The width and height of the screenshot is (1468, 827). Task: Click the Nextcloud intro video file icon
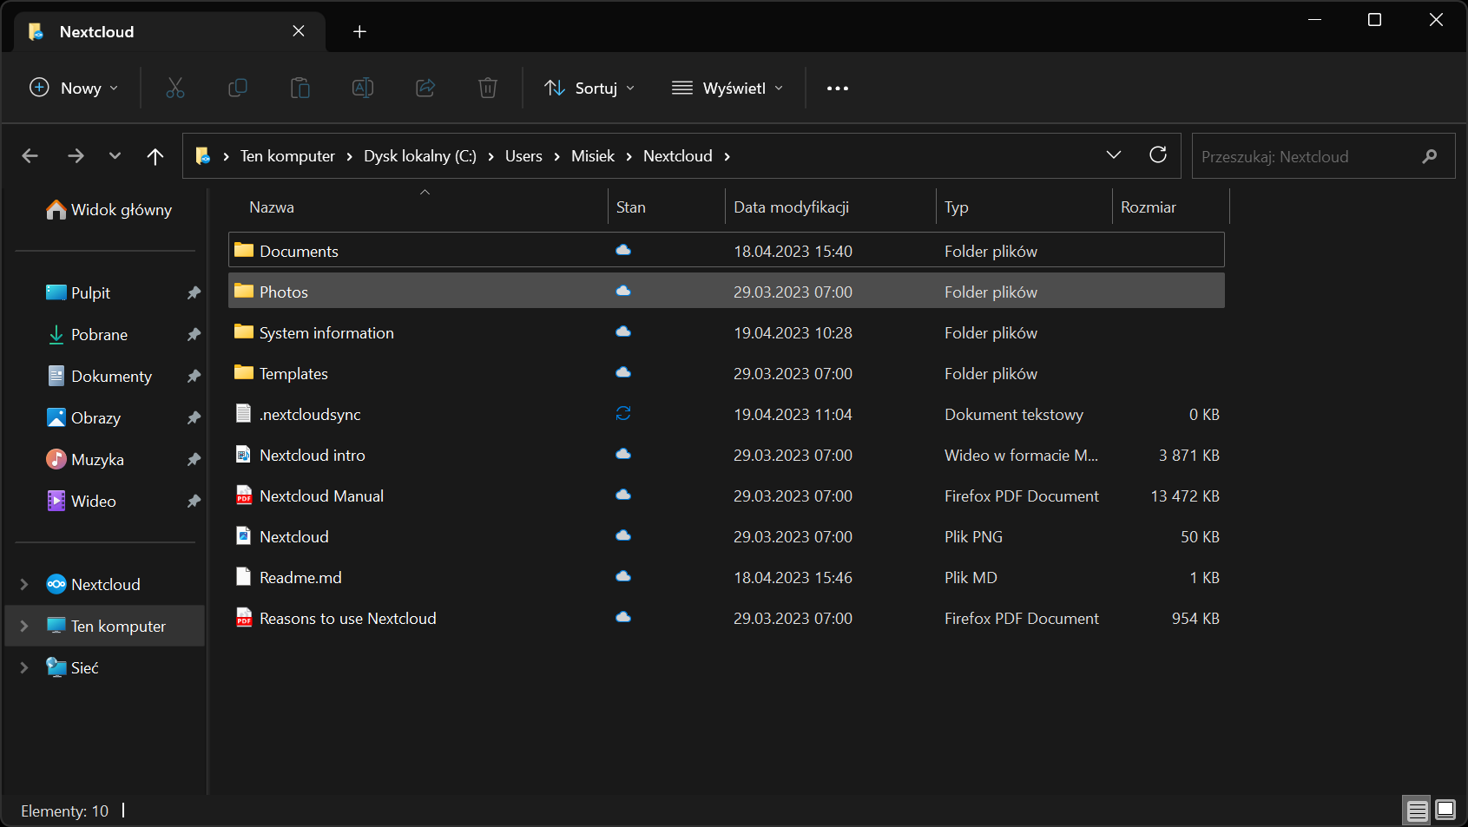pos(244,455)
